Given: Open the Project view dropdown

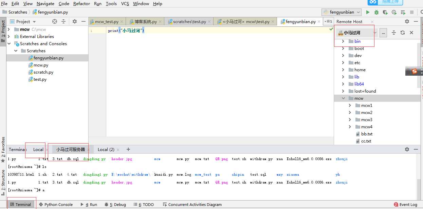Looking at the screenshot, I should (x=23, y=21).
